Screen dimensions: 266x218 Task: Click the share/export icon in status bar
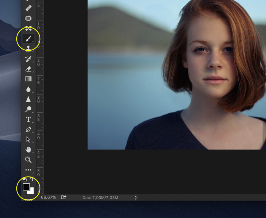(63, 197)
